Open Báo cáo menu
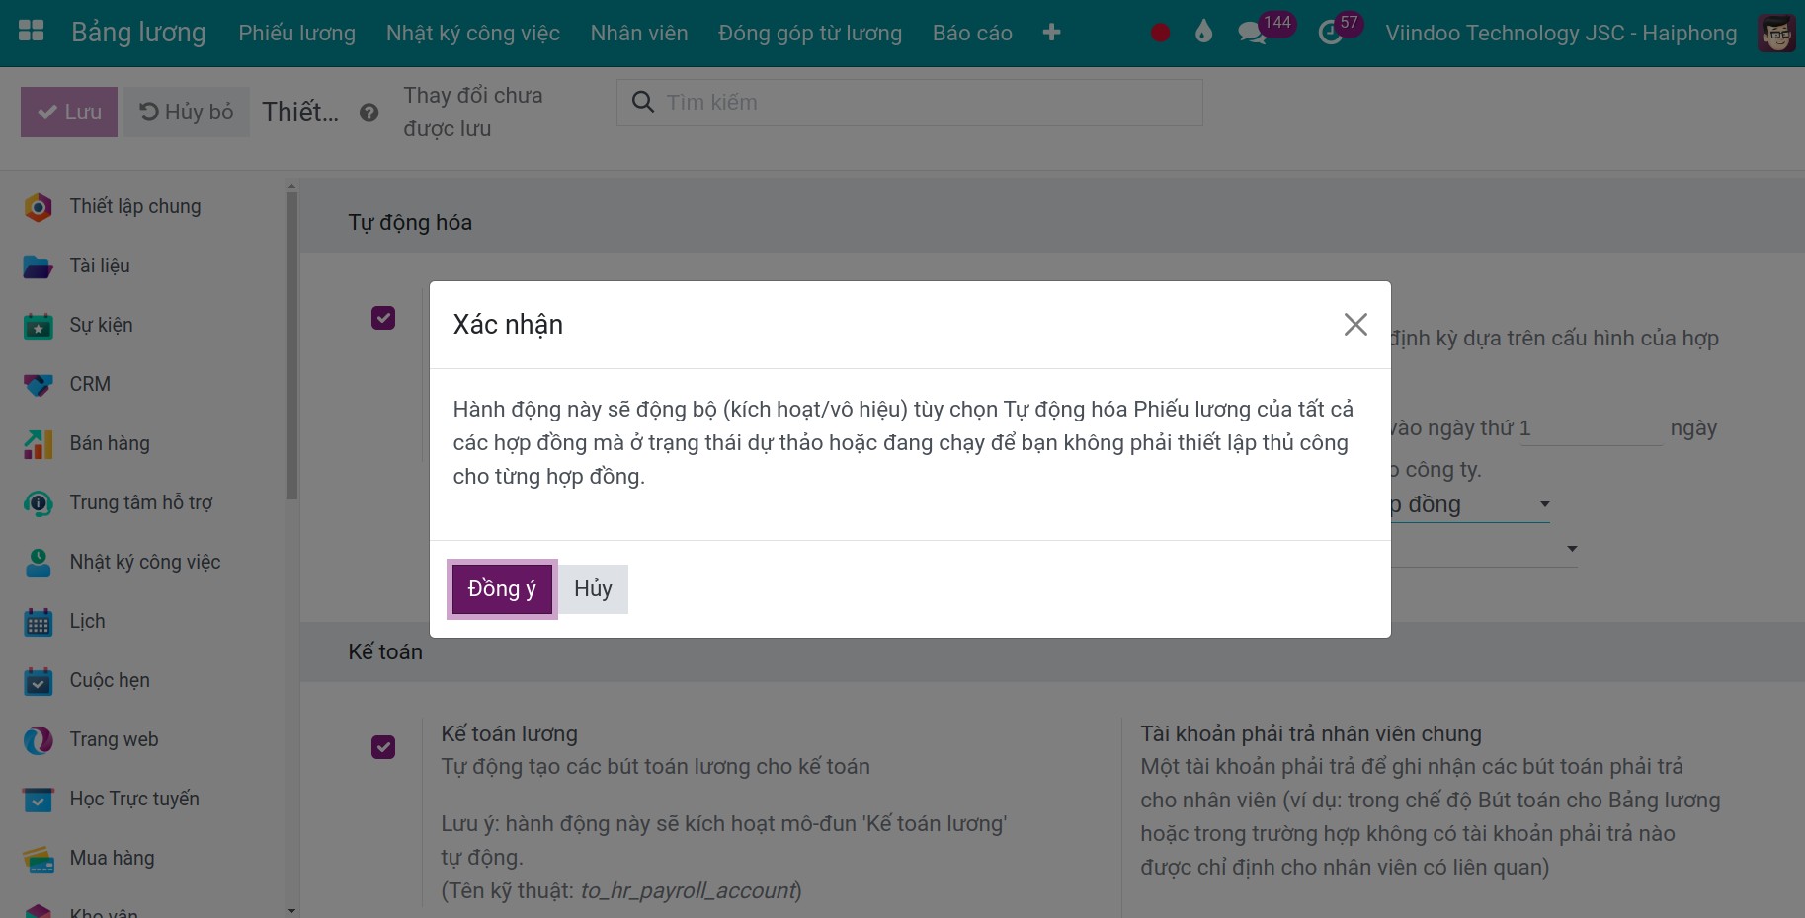 click(972, 33)
